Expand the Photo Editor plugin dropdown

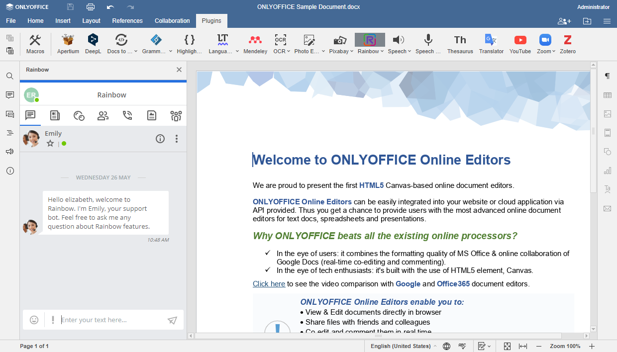tap(324, 51)
